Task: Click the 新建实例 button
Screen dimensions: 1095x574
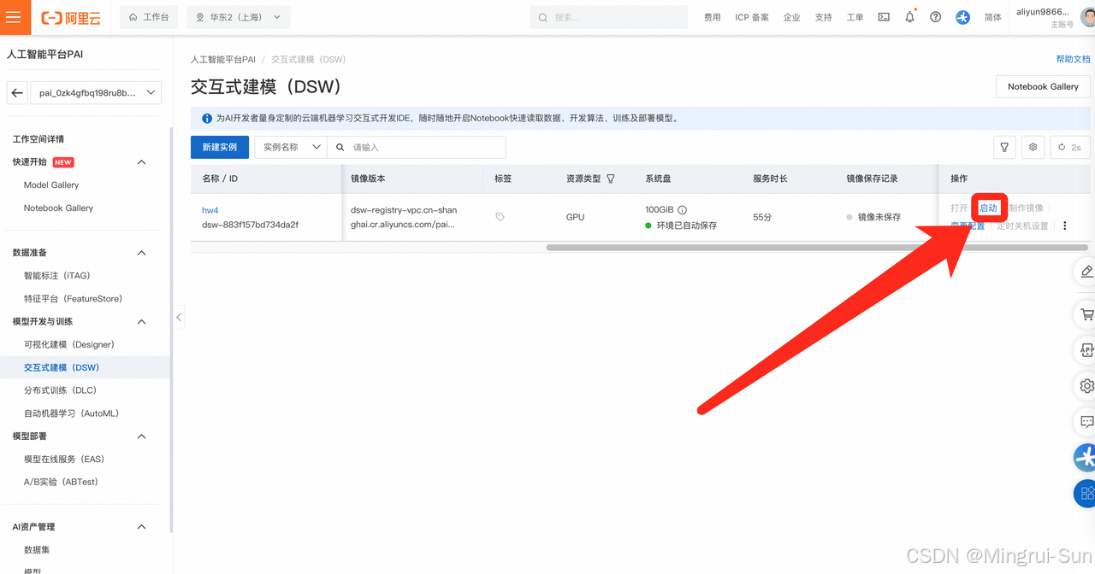Action: (x=220, y=147)
